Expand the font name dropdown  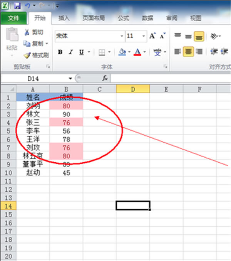click(x=122, y=36)
